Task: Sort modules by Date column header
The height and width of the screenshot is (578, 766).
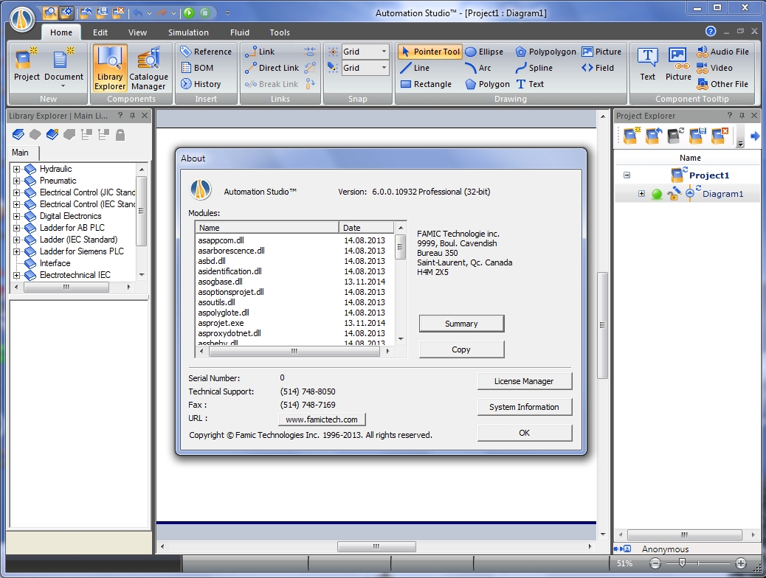Action: (x=366, y=228)
